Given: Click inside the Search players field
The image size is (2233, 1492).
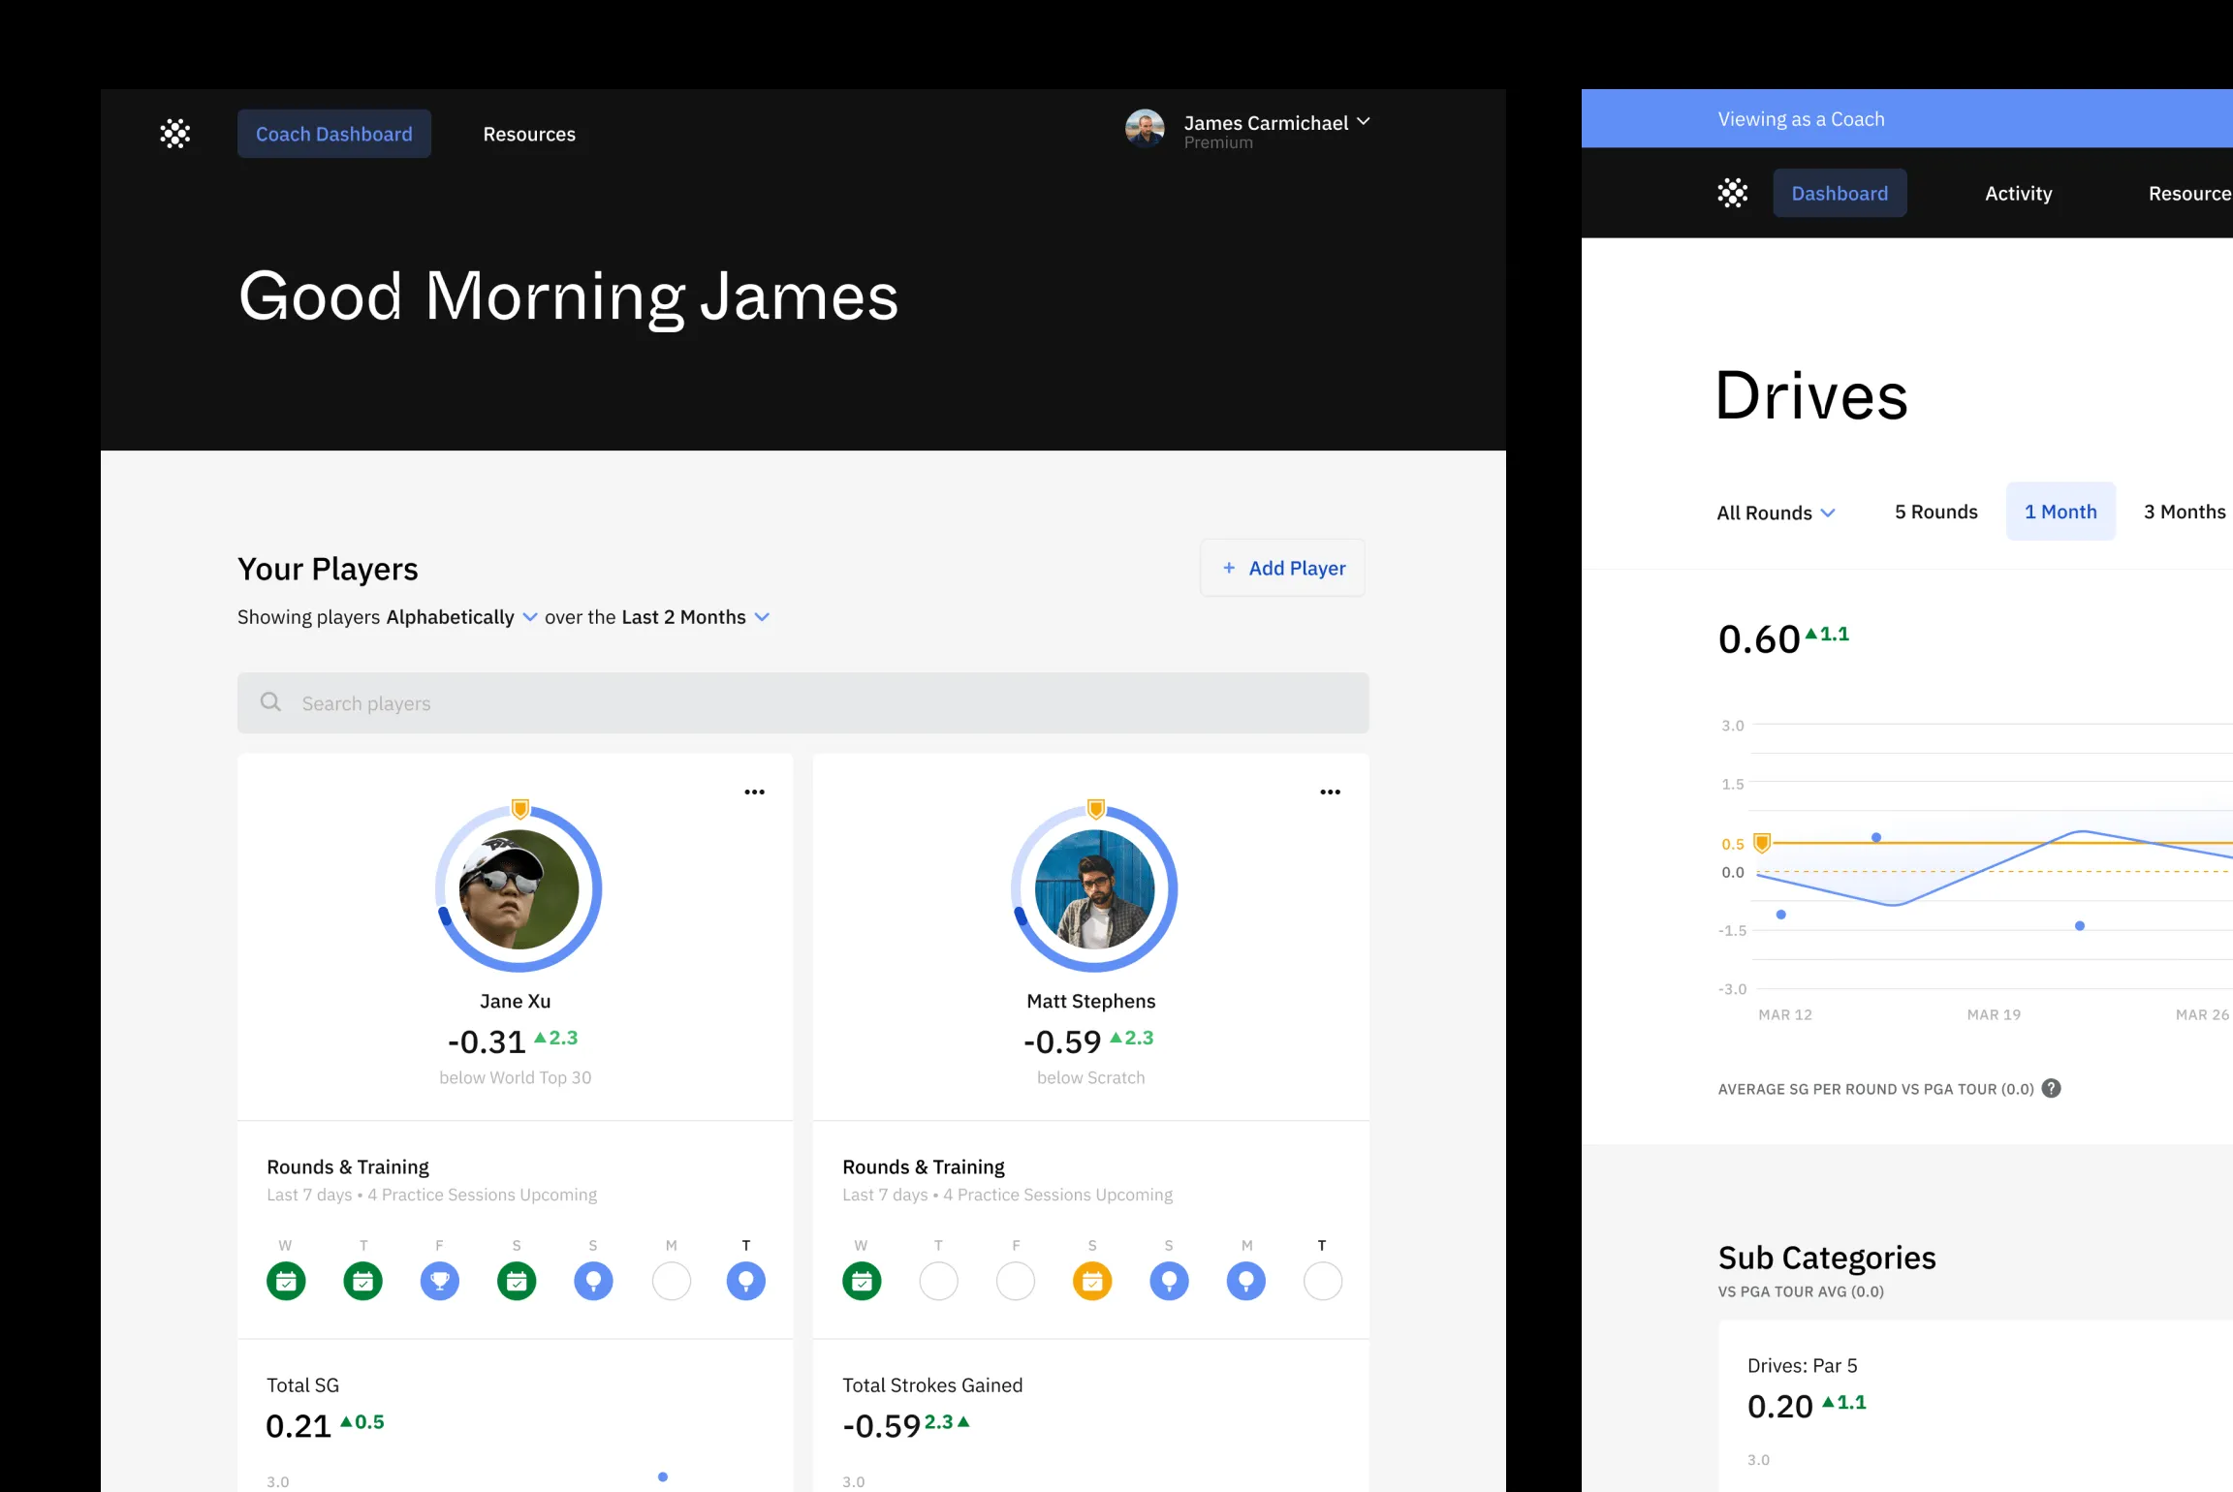Looking at the screenshot, I should coord(582,702).
